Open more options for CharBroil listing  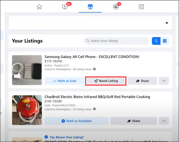pyautogui.click(x=164, y=121)
